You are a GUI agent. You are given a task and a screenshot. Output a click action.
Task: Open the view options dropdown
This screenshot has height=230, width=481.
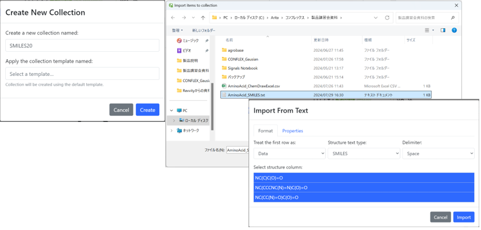point(429,30)
